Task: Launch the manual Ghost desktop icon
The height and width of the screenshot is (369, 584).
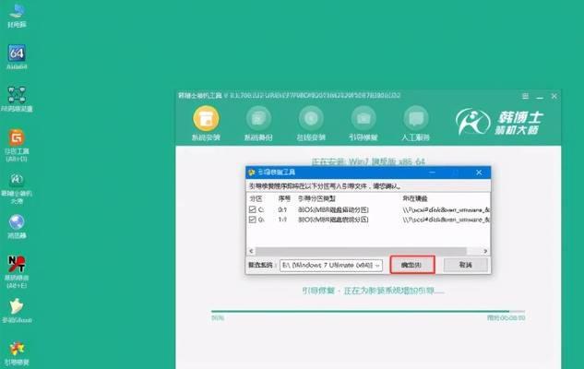Action: (17, 311)
